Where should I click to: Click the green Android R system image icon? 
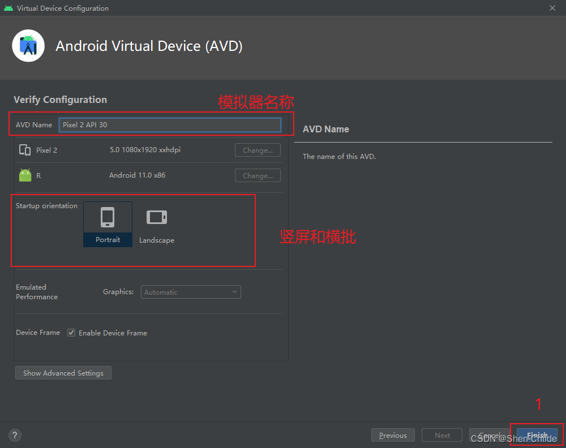click(x=25, y=175)
